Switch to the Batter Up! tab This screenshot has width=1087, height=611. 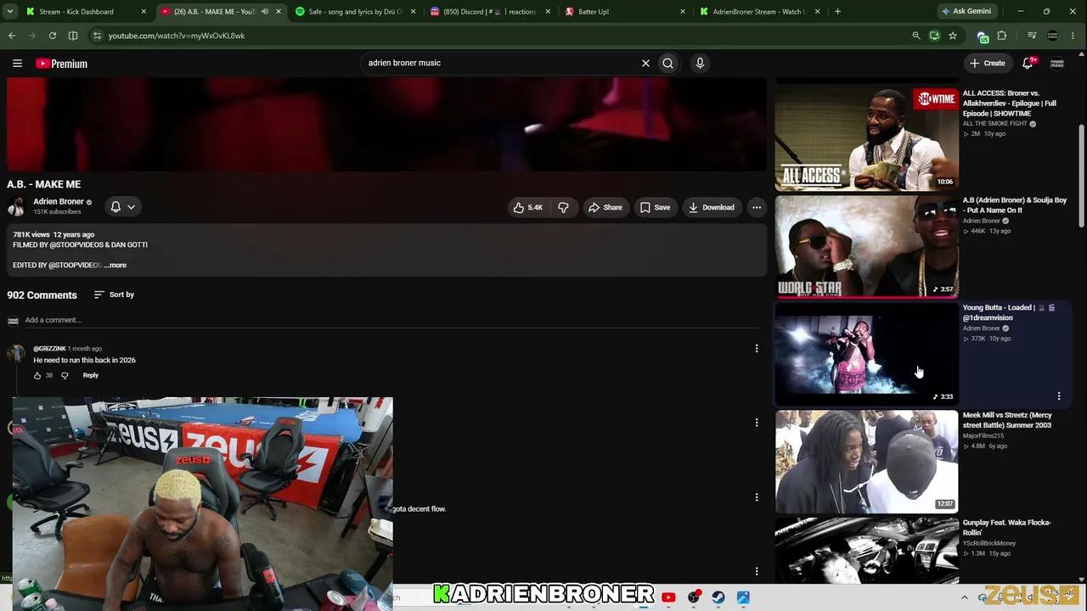click(x=624, y=12)
